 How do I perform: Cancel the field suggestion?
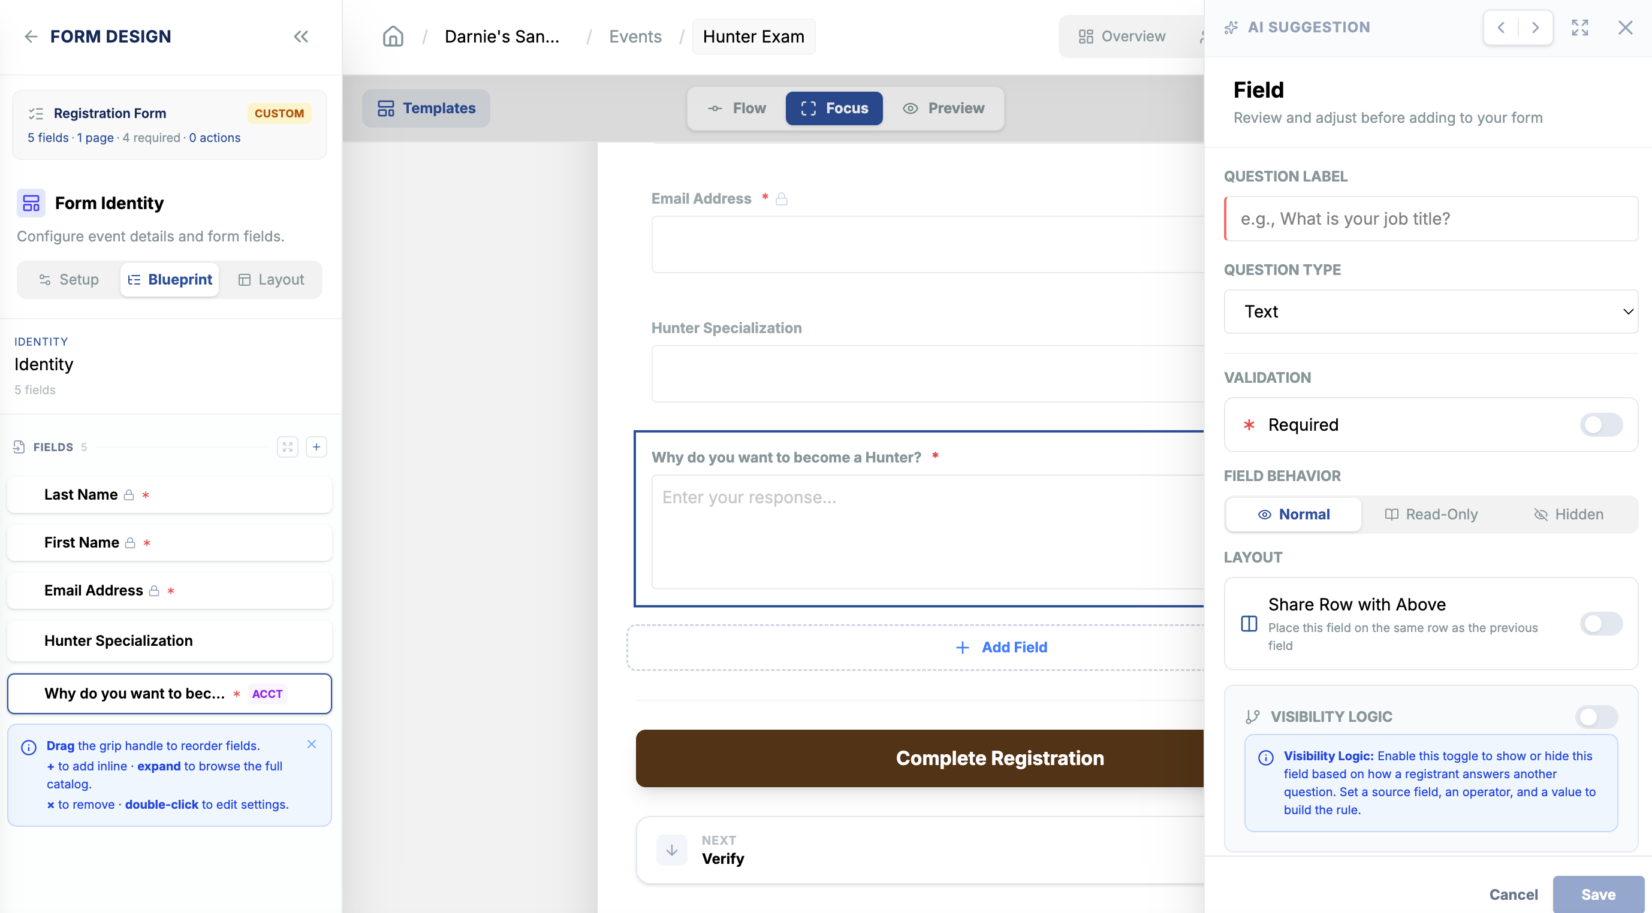pyautogui.click(x=1513, y=894)
